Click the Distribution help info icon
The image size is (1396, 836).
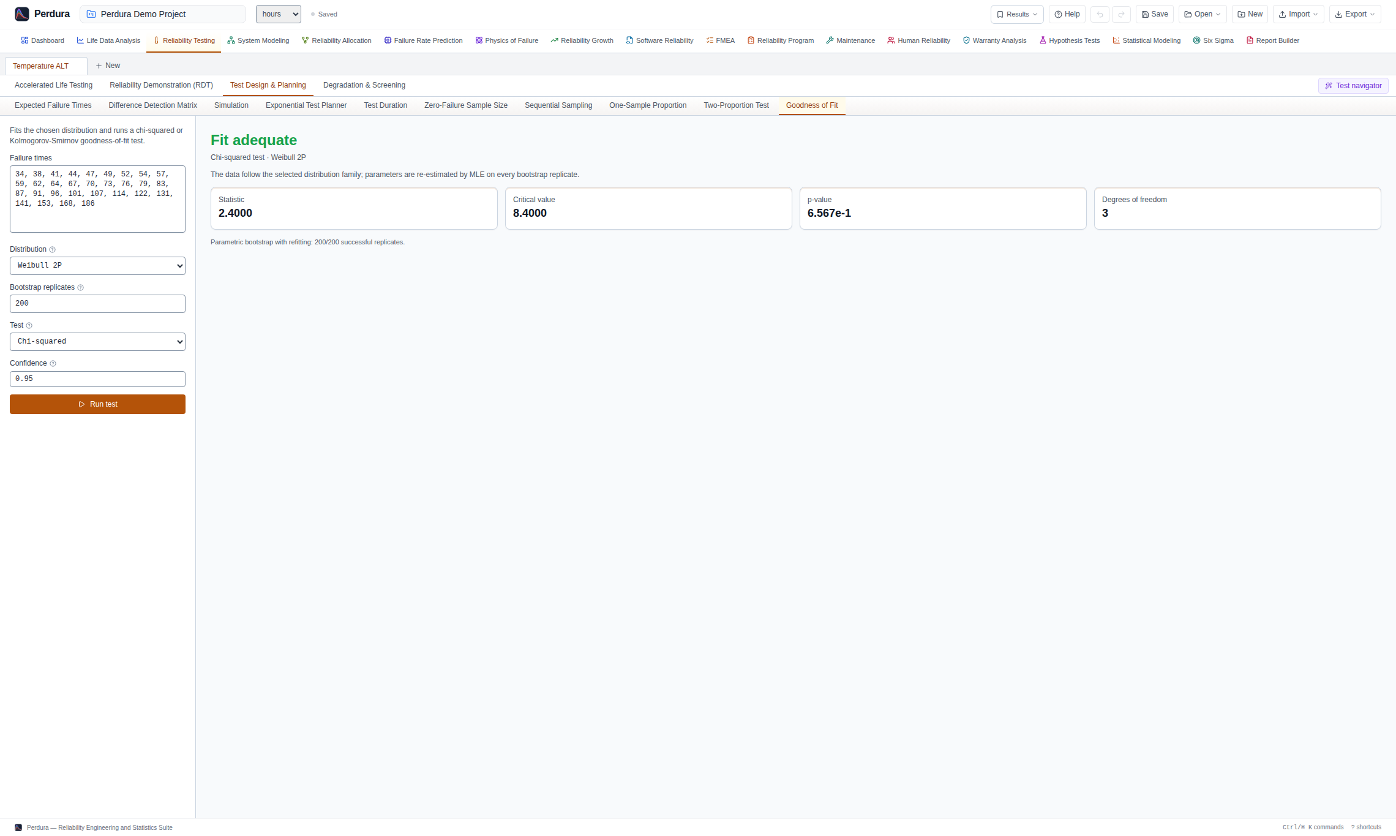(x=52, y=250)
